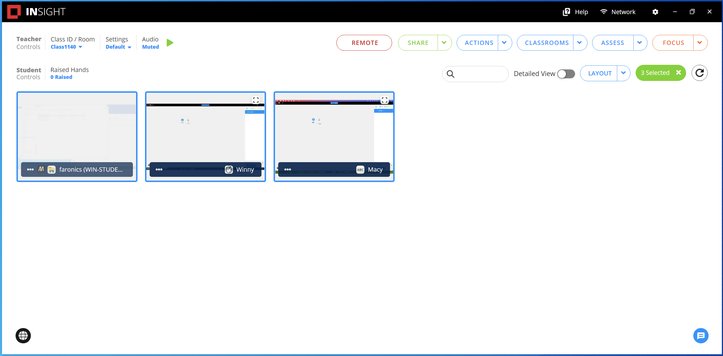This screenshot has height=356, width=723.
Task: Open the chat bubble icon
Action: point(701,336)
